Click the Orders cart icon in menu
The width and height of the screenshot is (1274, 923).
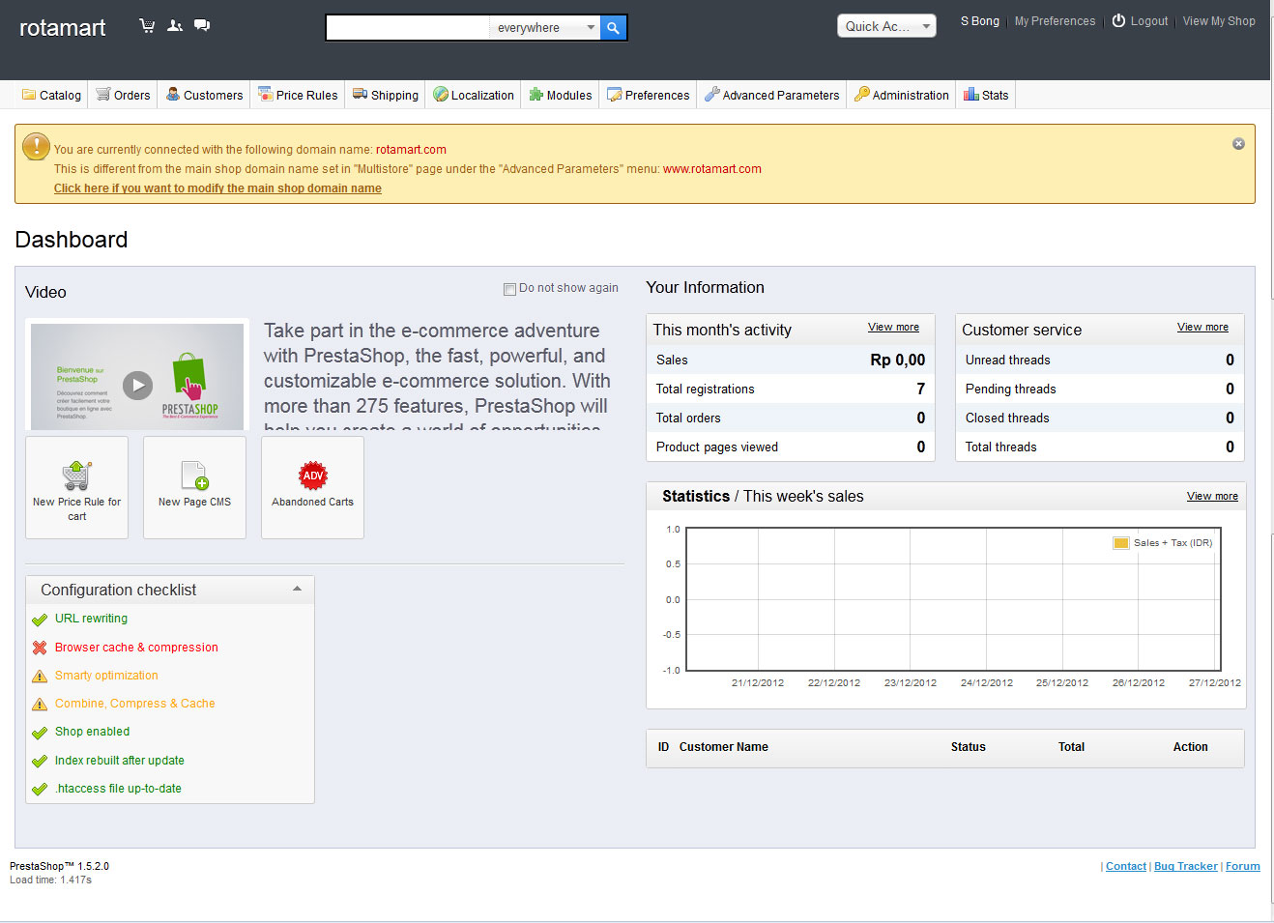tap(103, 95)
